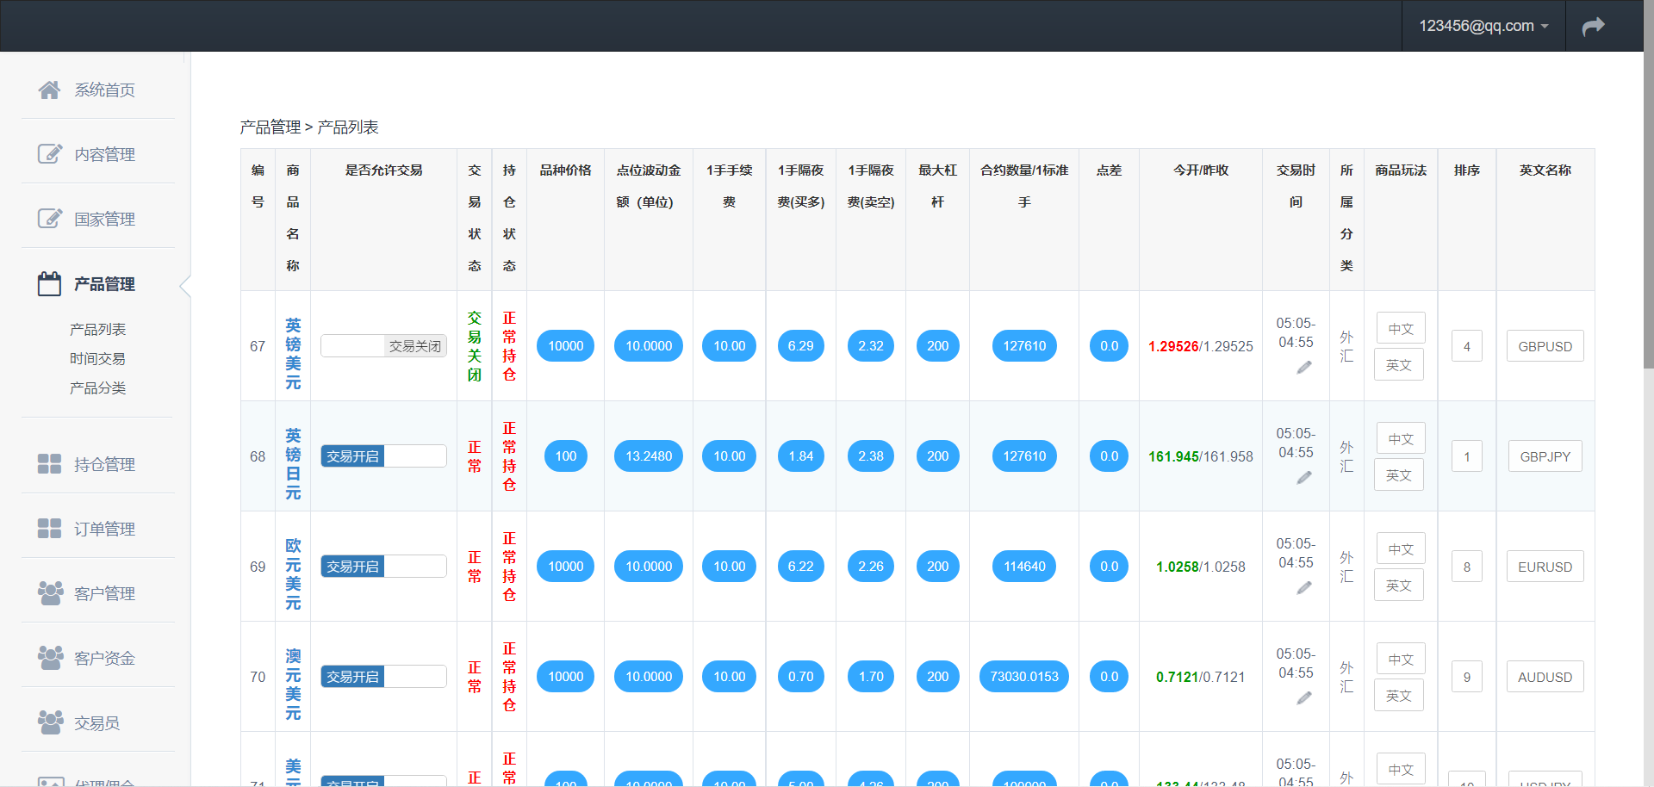Image resolution: width=1654 pixels, height=787 pixels.
Task: Click the calendar icon beside 产品管理
Action: pos(49,283)
